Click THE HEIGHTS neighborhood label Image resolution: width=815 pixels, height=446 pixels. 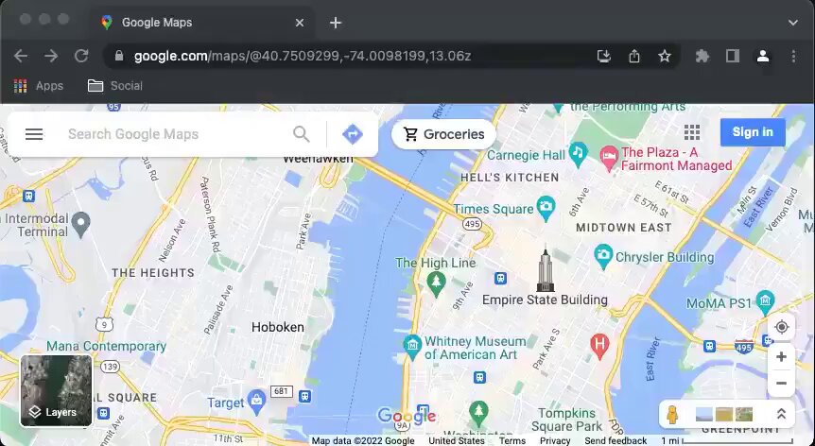click(x=153, y=272)
